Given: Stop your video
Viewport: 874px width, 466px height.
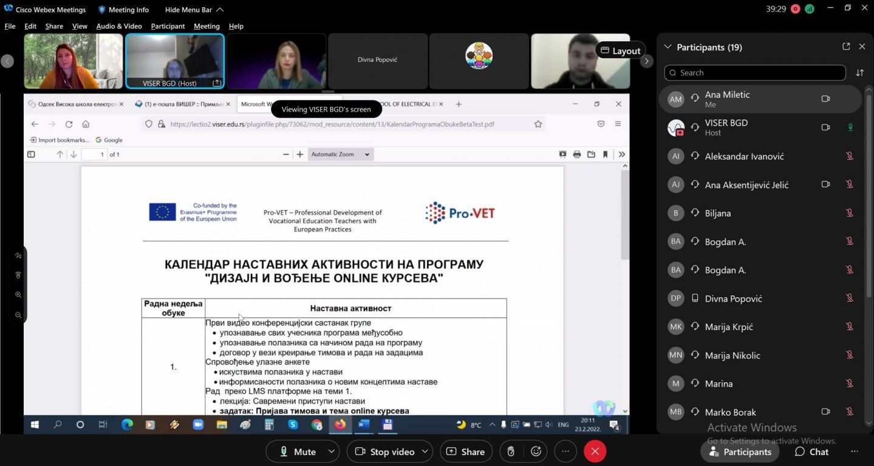Looking at the screenshot, I should pos(384,451).
